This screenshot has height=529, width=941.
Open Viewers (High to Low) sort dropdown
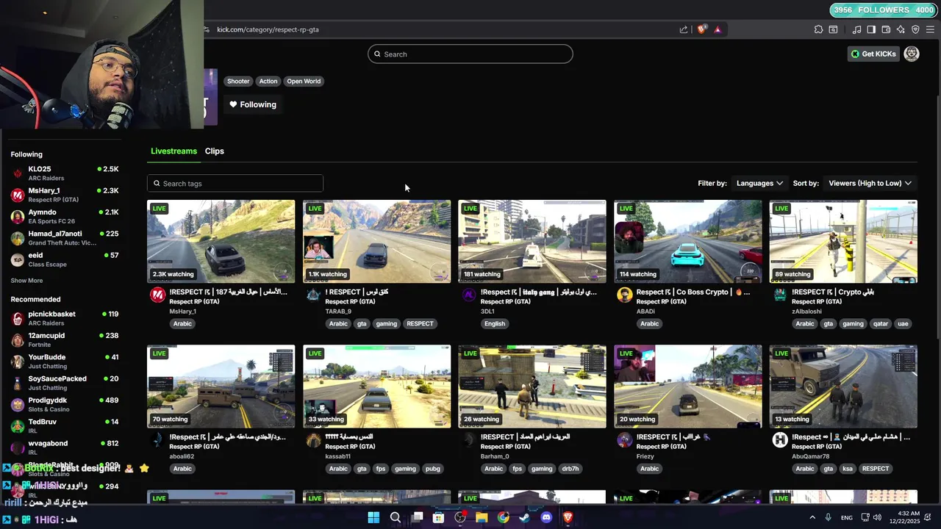click(870, 183)
